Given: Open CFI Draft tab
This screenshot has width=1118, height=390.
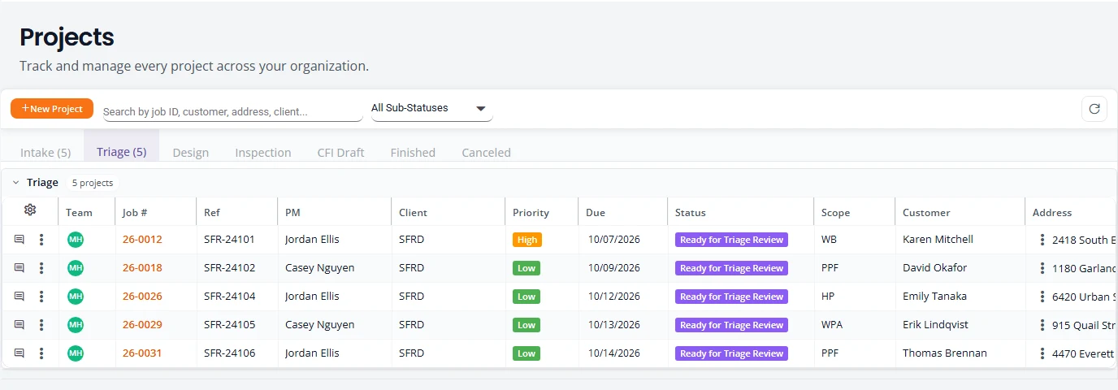Looking at the screenshot, I should [340, 152].
